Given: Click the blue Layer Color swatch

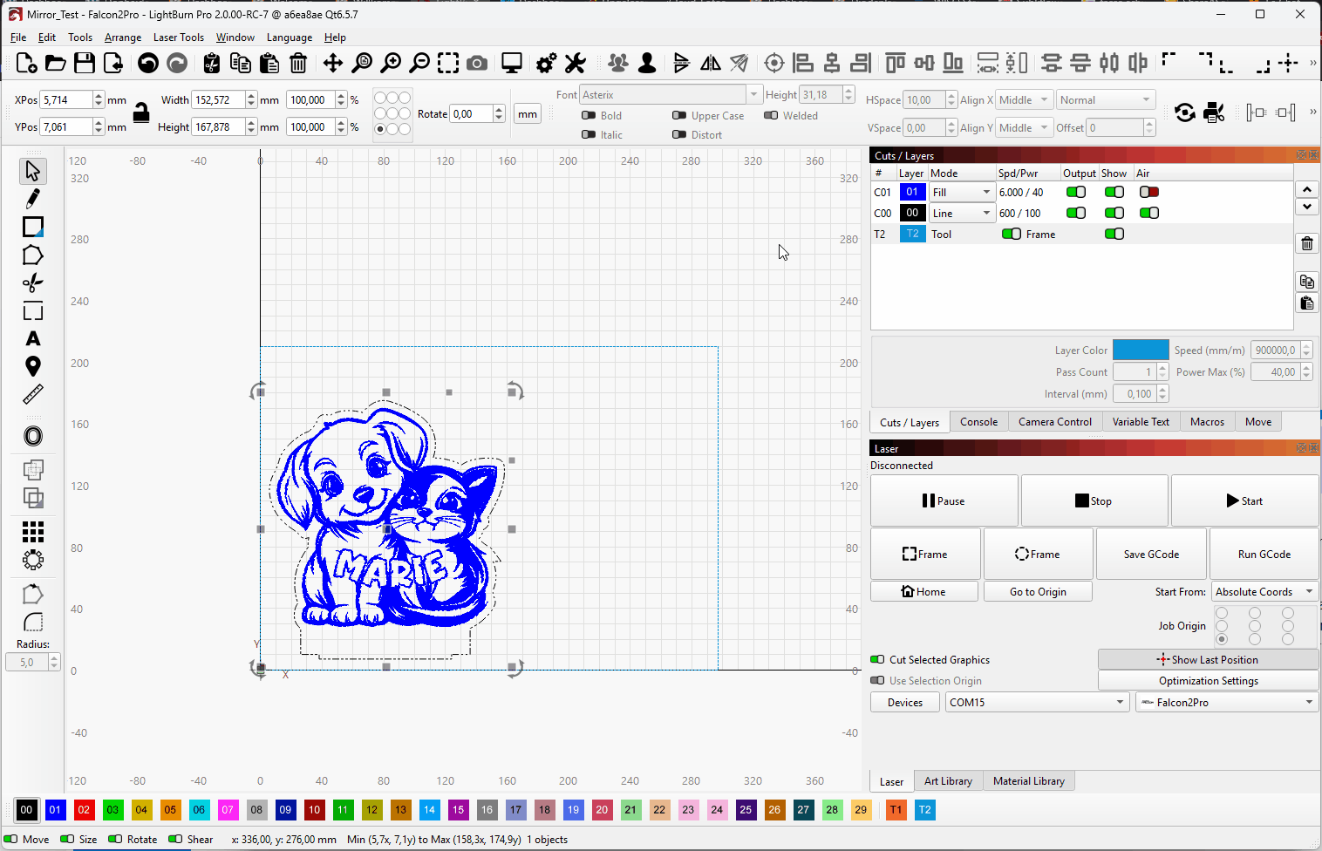Looking at the screenshot, I should (x=1141, y=350).
